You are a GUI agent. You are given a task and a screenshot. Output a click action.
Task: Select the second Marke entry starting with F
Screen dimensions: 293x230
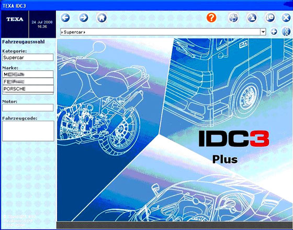[28, 81]
